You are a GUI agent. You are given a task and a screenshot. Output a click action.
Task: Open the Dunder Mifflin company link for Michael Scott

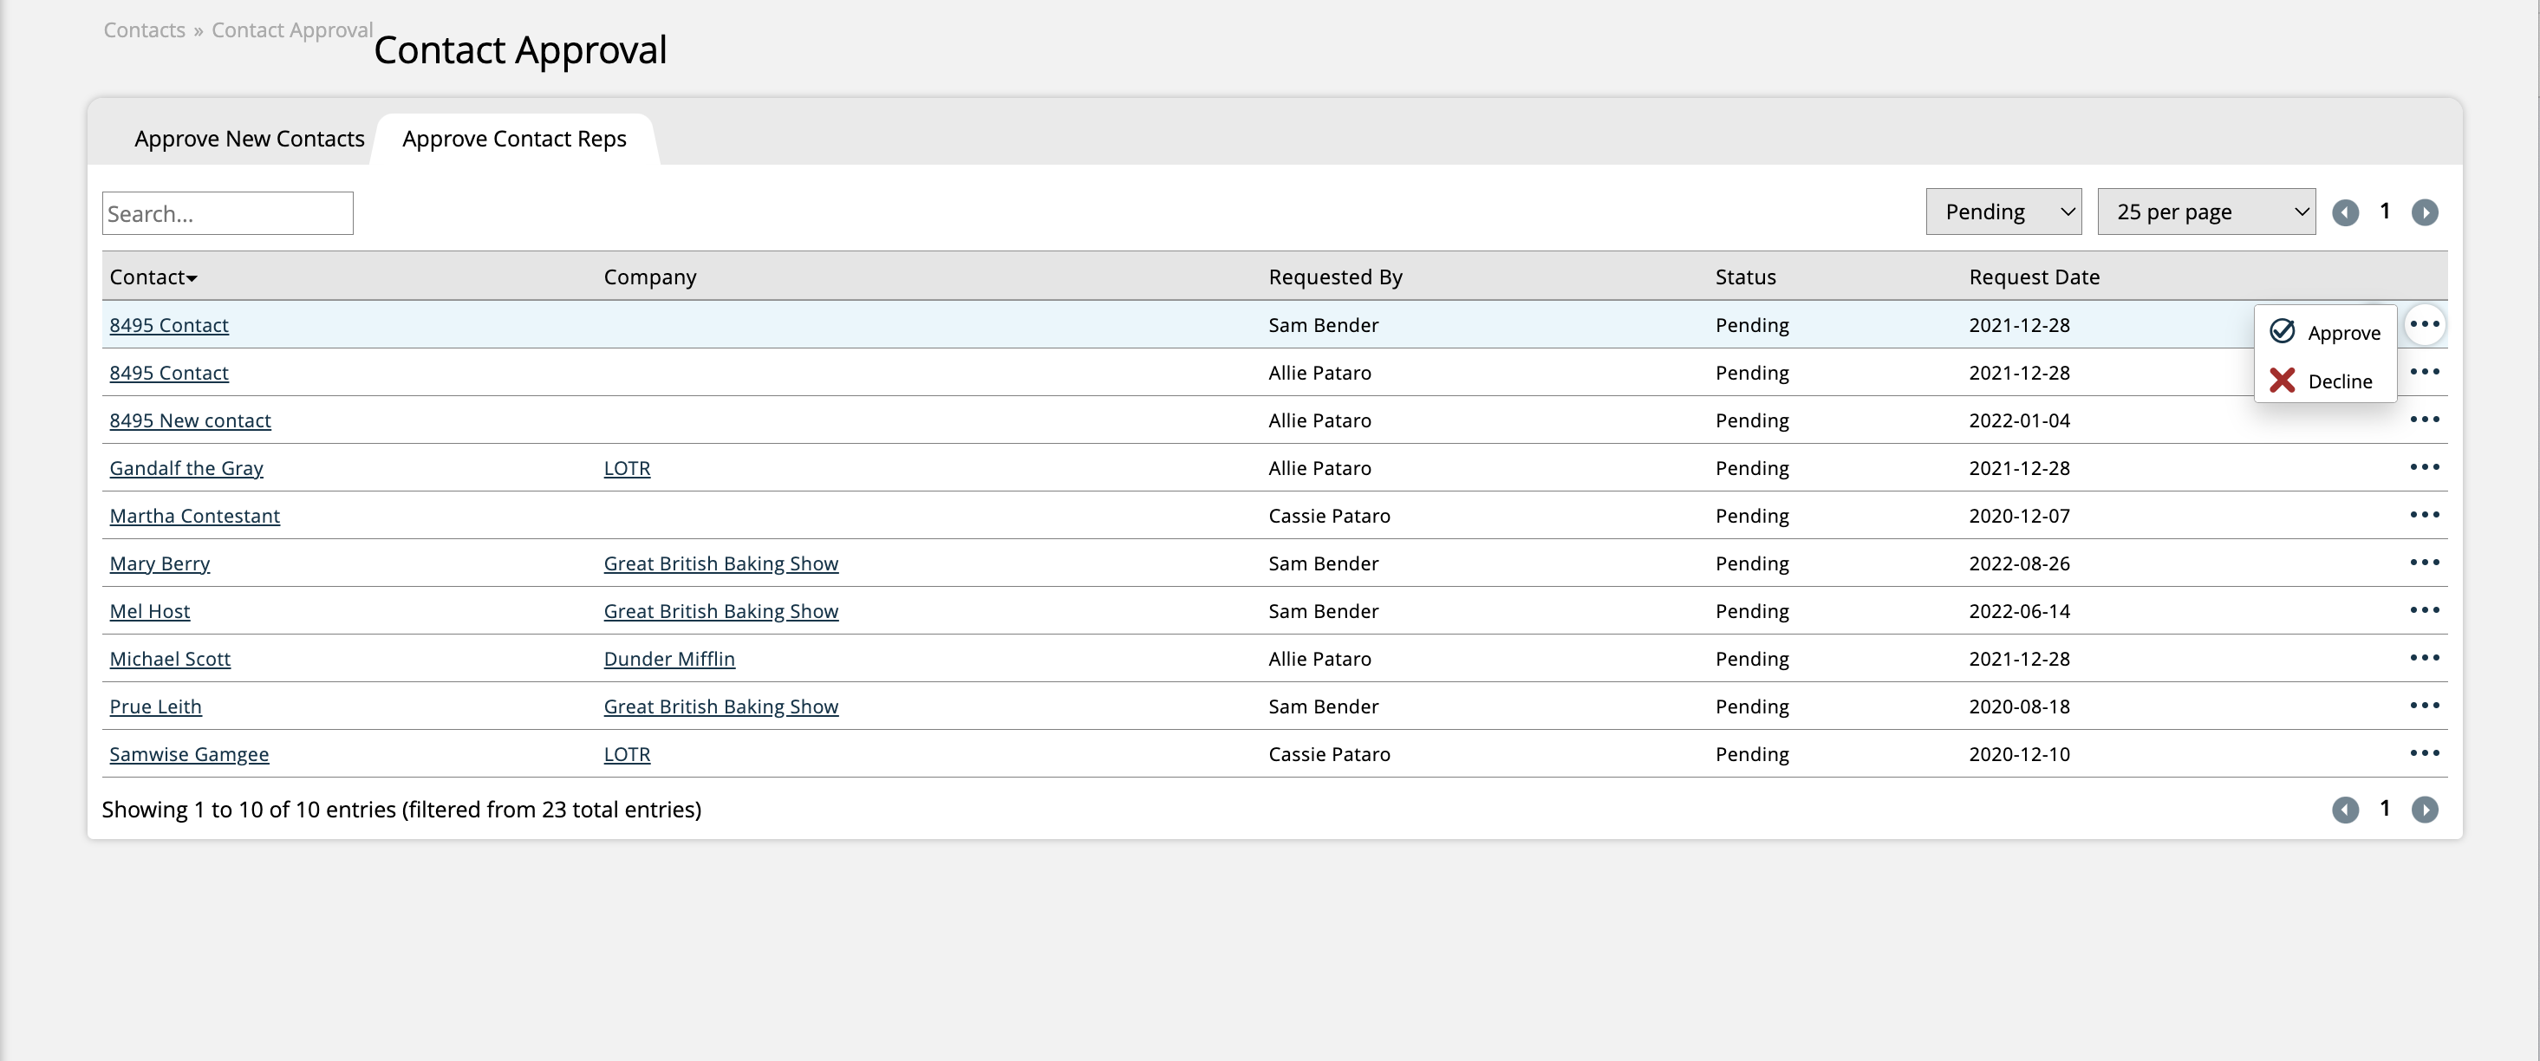[x=669, y=658]
